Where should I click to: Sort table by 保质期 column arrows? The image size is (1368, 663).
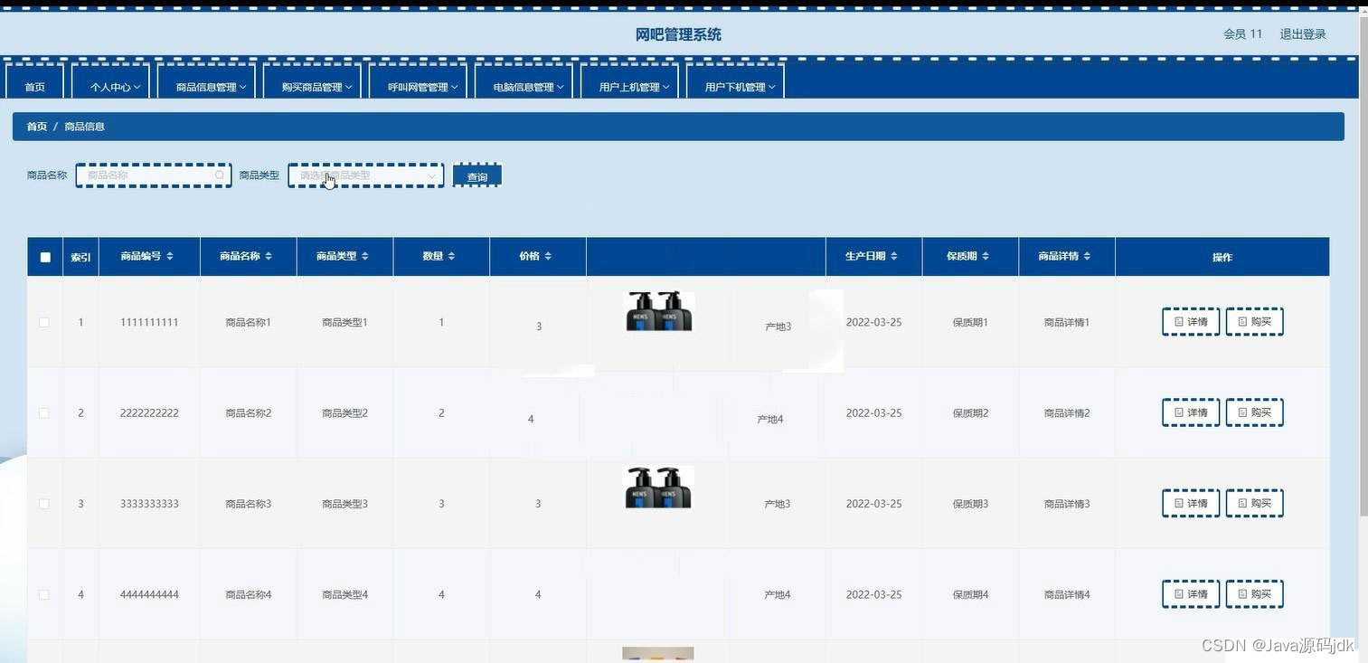pos(985,257)
